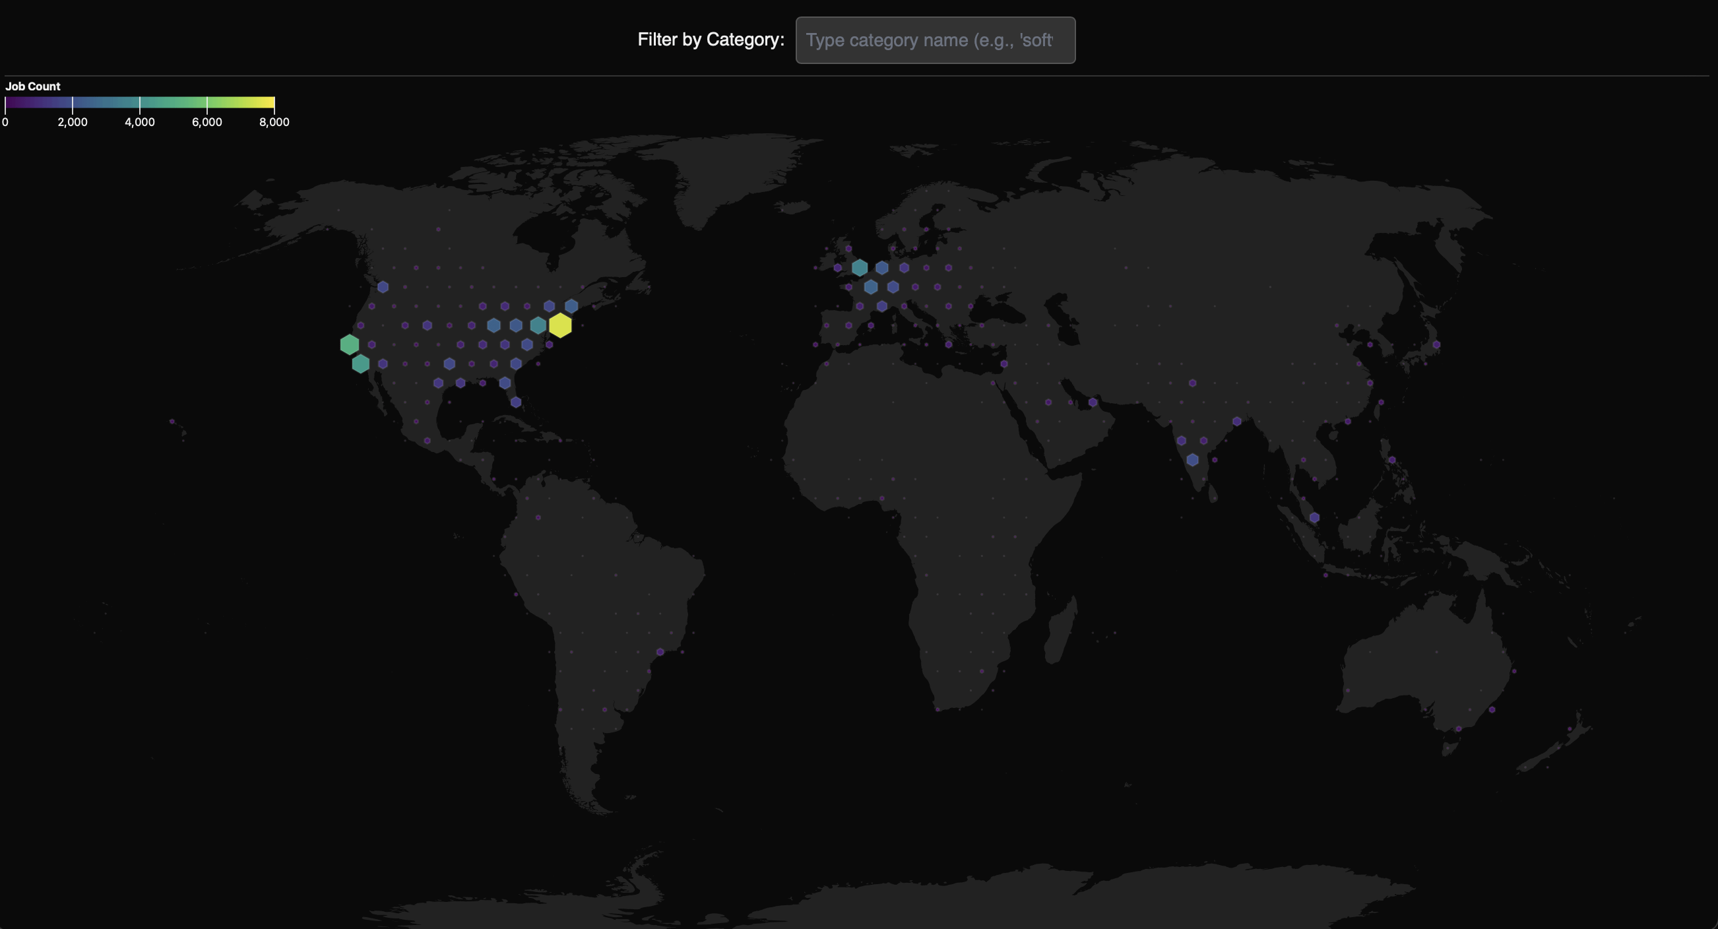Click the Filter by Category label text
Screen dimensions: 1718x929
point(711,40)
